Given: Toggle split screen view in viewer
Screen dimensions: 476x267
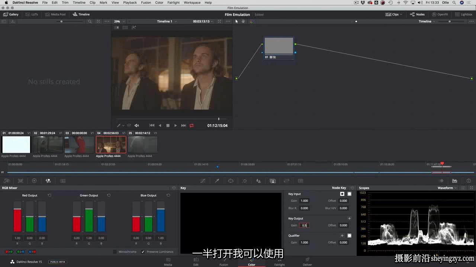Looking at the screenshot, I should pos(125,27).
